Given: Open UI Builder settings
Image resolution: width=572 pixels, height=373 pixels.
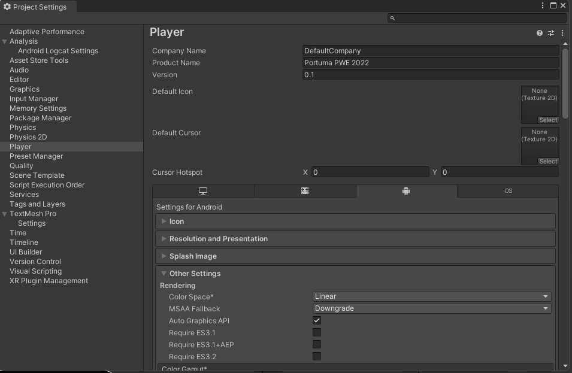Looking at the screenshot, I should tap(26, 252).
